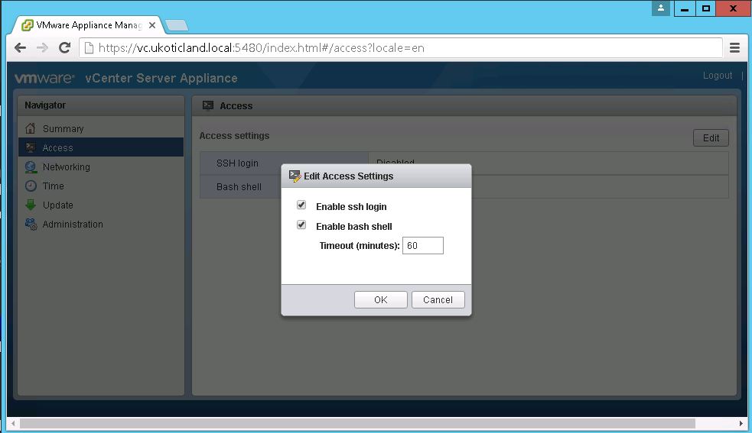
Task: Click the Chrome user profile icon
Action: click(660, 8)
